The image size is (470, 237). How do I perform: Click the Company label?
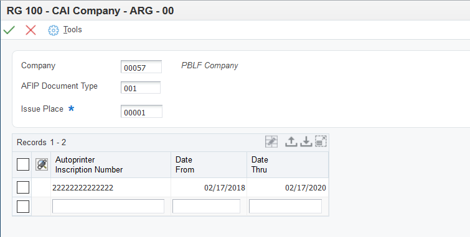click(x=38, y=66)
